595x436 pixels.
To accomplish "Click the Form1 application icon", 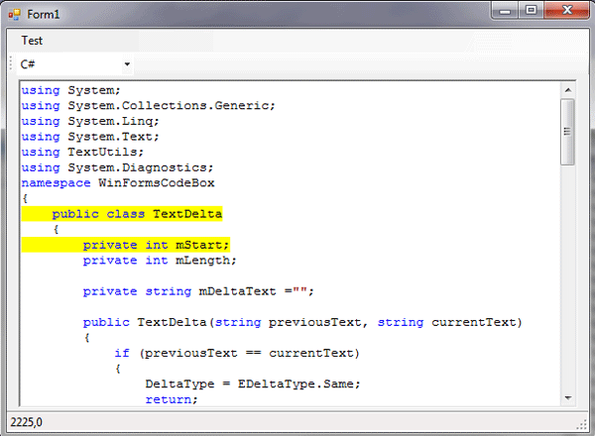I will pos(15,15).
